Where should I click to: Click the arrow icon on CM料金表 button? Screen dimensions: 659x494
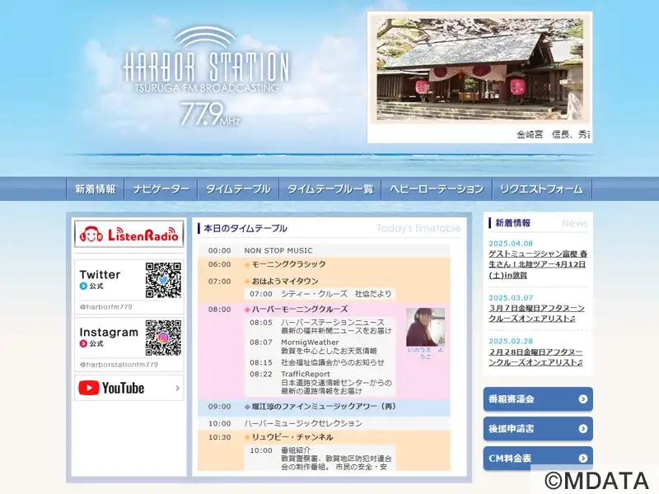point(583,458)
